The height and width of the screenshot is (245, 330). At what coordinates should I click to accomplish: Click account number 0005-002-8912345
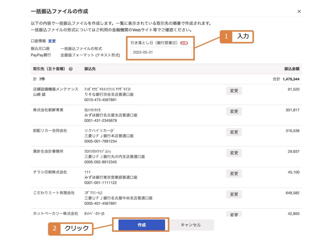coord(101,162)
